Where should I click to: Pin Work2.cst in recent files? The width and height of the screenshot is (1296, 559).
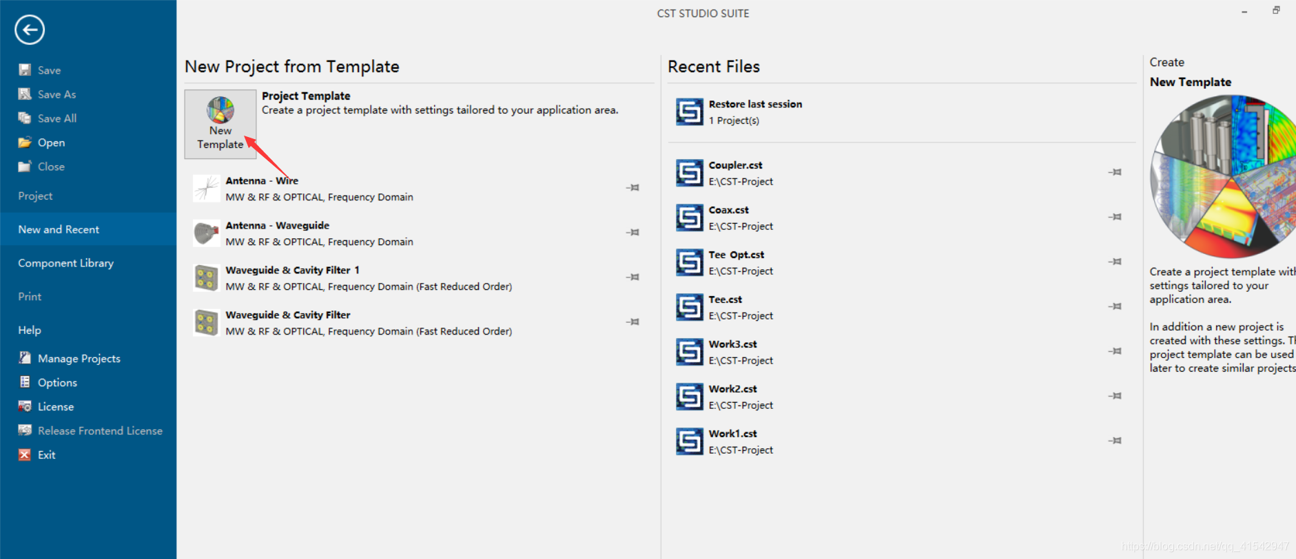click(x=1115, y=396)
